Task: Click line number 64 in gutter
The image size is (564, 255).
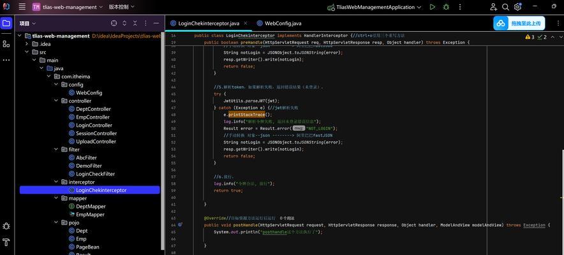Action: point(174,225)
